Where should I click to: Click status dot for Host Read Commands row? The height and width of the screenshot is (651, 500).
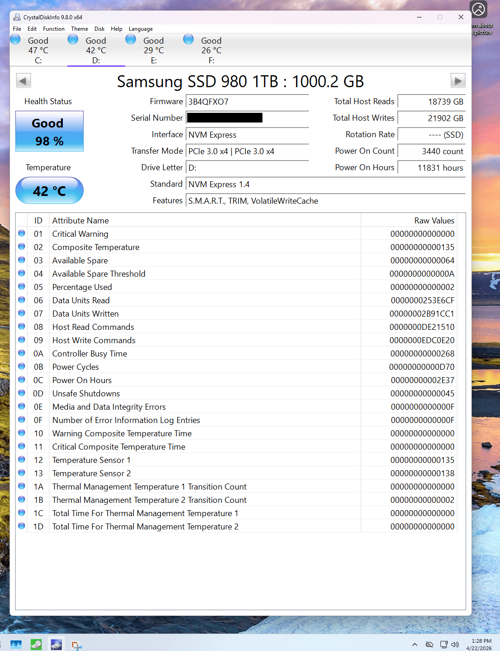(22, 327)
